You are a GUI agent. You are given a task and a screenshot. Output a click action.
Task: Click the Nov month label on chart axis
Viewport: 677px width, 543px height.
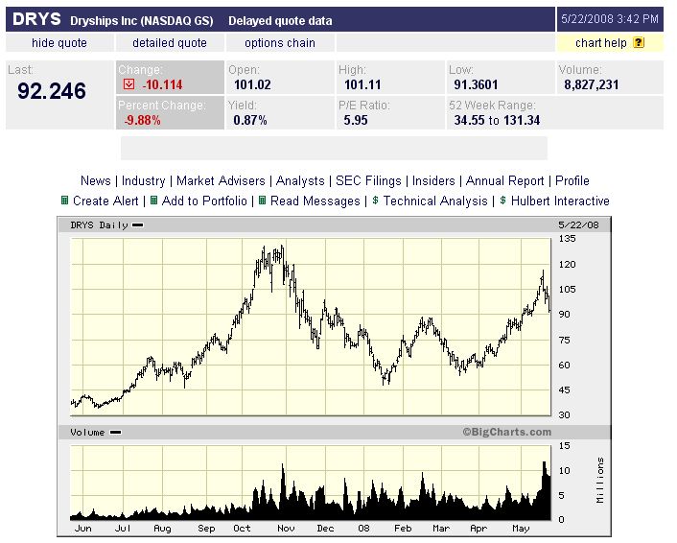click(286, 529)
